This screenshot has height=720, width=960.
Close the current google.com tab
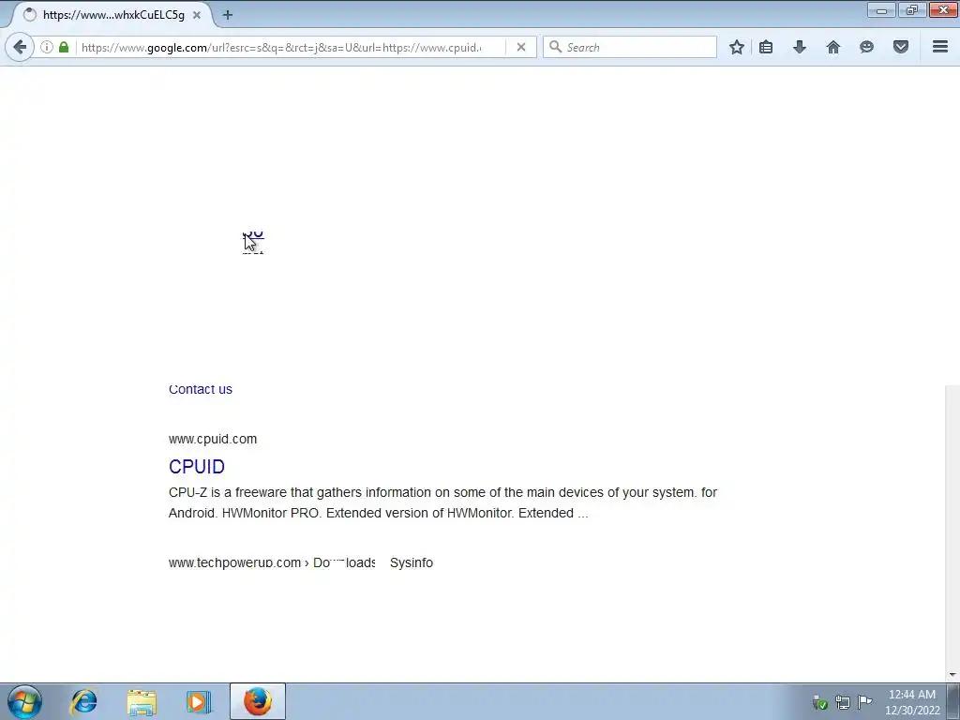pos(197,15)
